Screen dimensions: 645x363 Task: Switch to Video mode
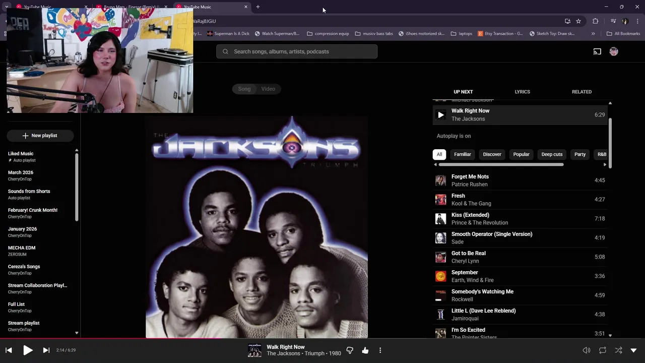coord(268,89)
